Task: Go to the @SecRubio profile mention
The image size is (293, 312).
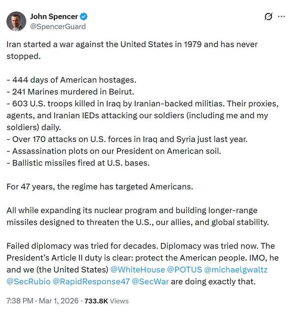Action: tap(28, 281)
